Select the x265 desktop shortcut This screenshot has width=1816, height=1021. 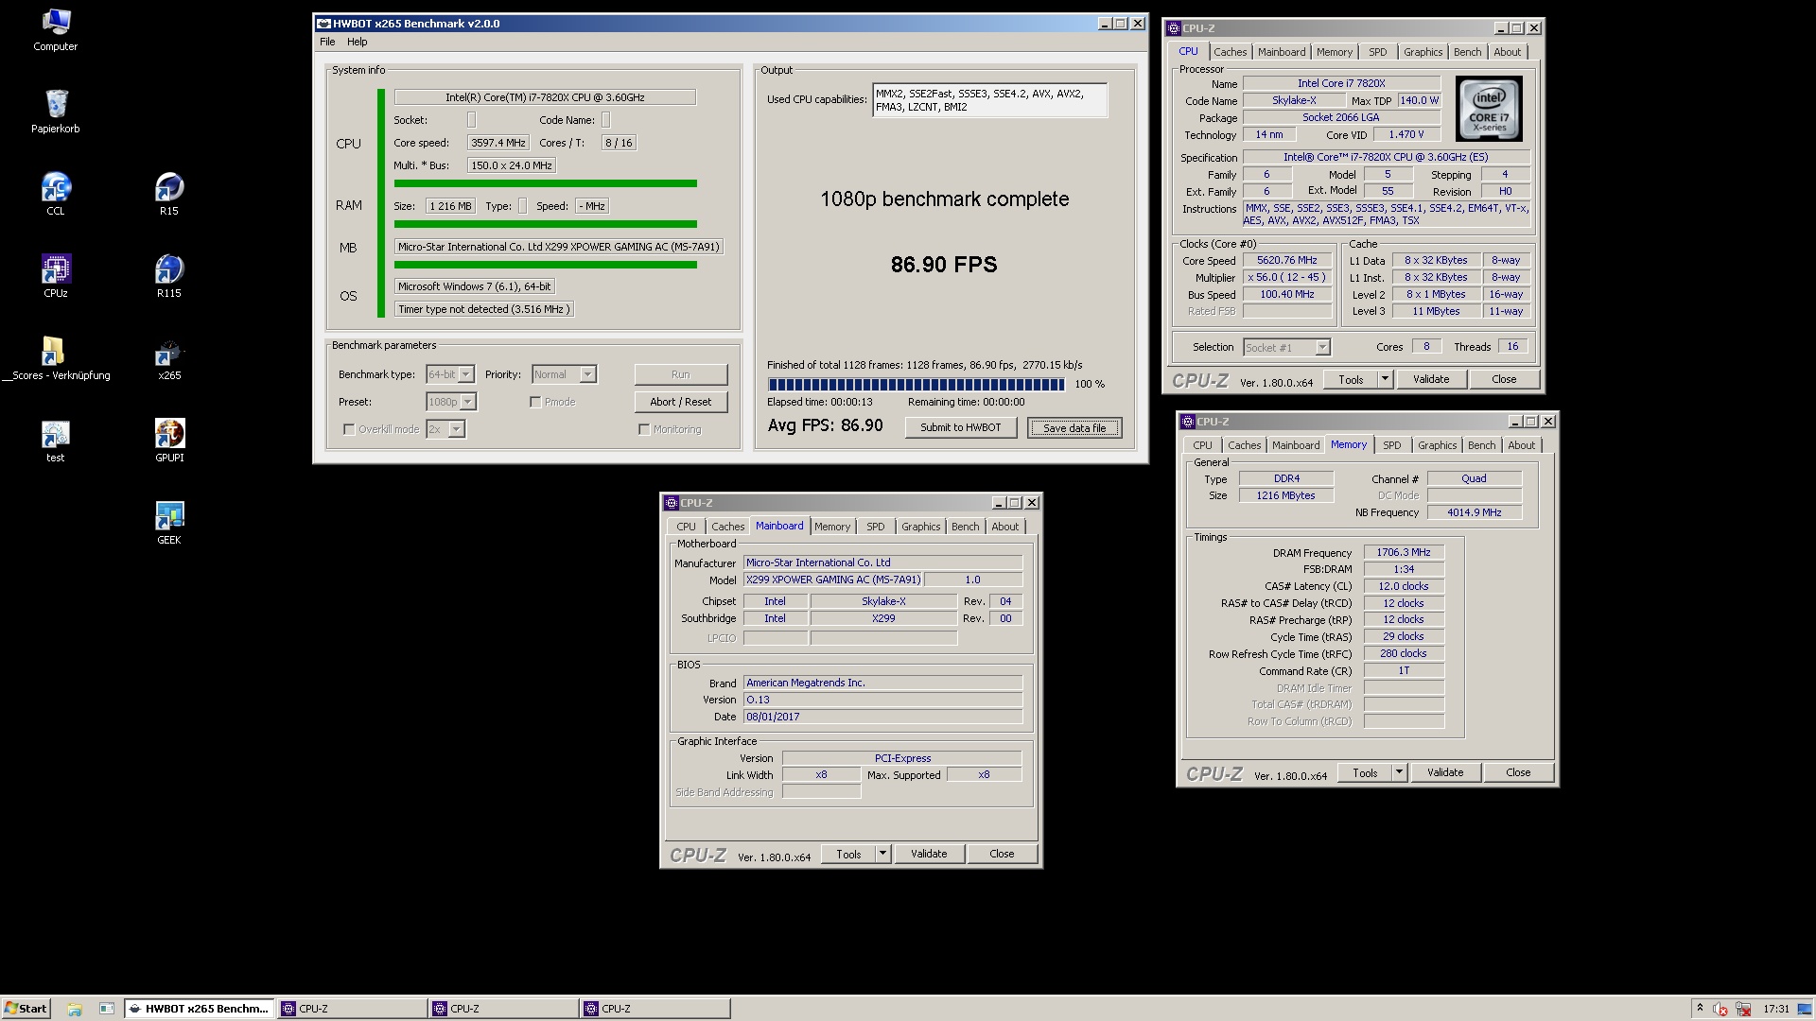168,358
